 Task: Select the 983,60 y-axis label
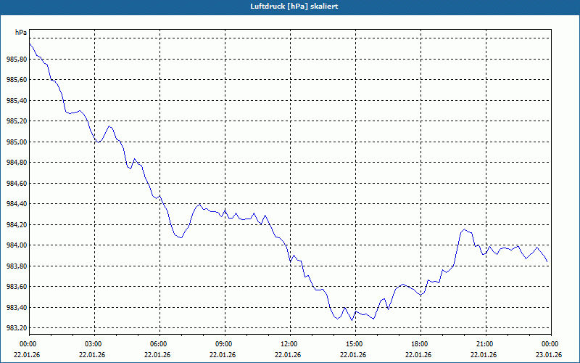click(x=17, y=287)
